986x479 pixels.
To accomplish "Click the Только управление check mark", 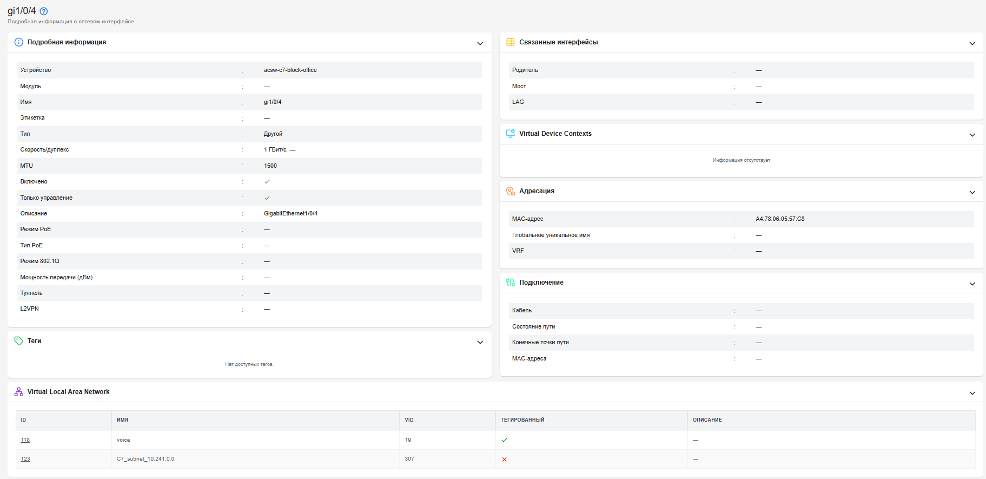I will click(267, 198).
